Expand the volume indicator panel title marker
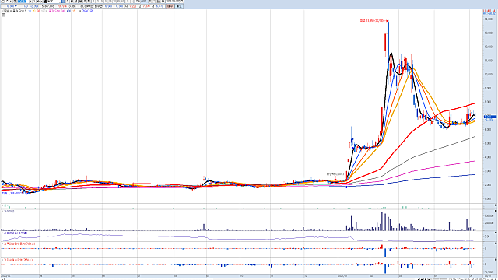 2,211
